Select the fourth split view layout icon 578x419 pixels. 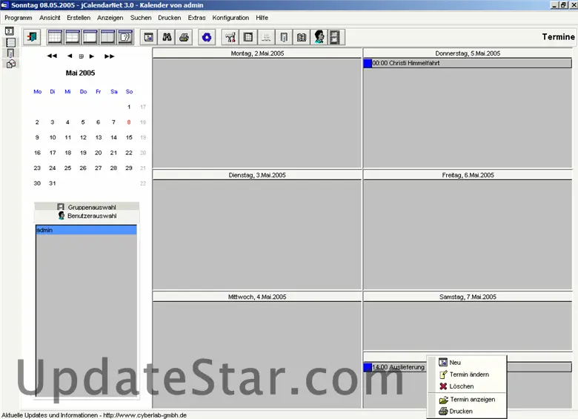[107, 37]
